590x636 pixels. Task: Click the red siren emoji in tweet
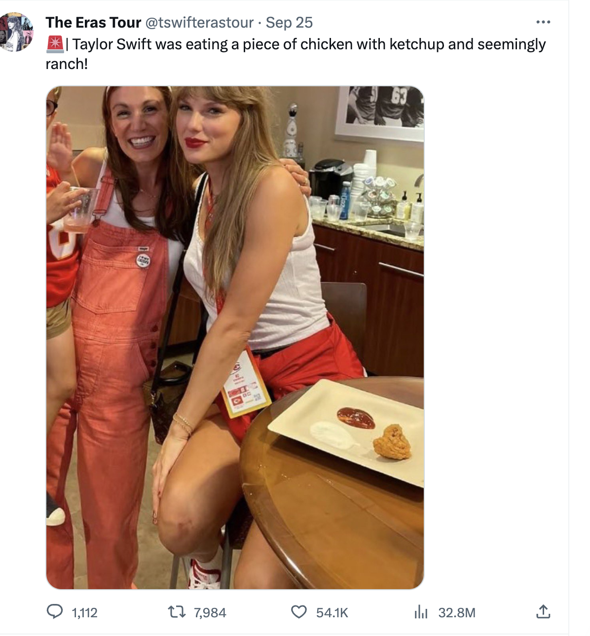pos(55,44)
